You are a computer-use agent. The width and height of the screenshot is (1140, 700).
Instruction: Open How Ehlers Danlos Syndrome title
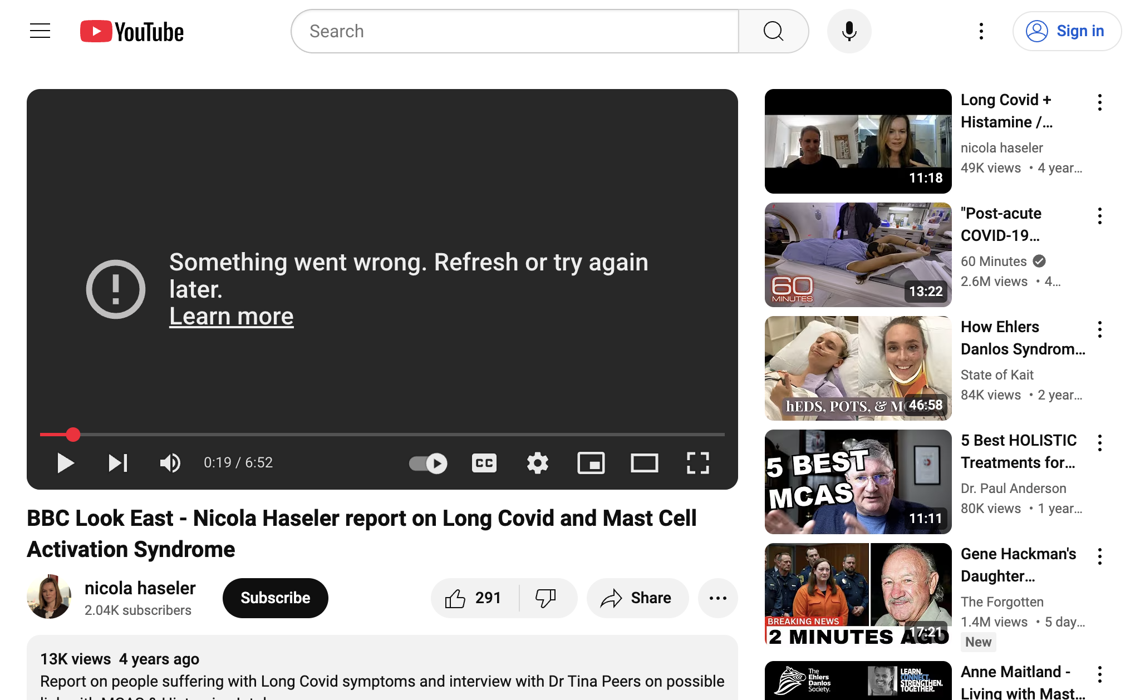click(x=1023, y=338)
